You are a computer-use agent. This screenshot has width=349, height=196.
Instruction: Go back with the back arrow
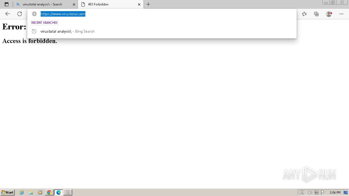8,14
